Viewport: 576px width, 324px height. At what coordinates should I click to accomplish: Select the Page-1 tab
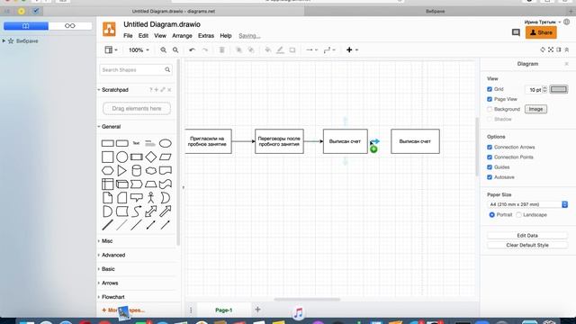click(x=224, y=310)
